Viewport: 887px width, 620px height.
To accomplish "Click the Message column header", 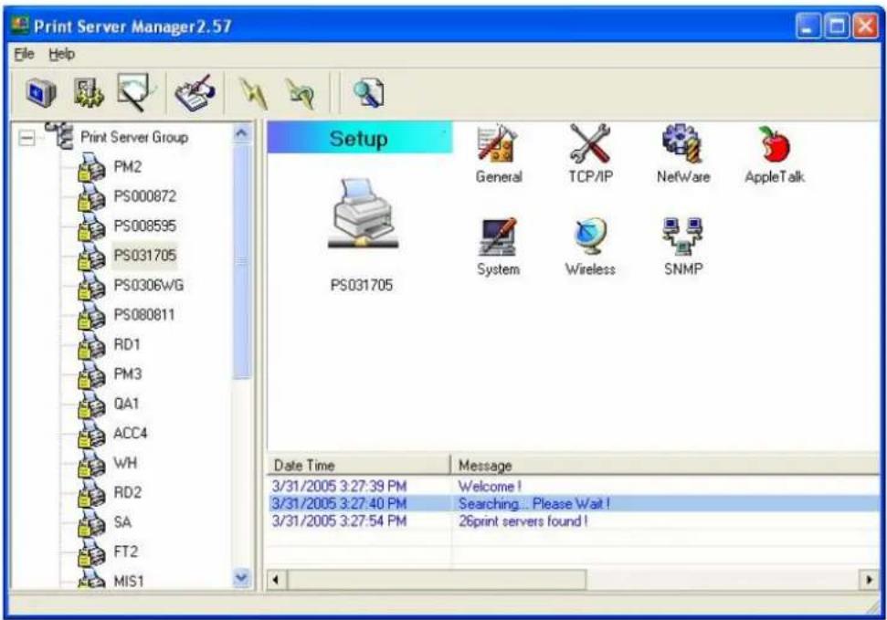I will click(x=666, y=465).
